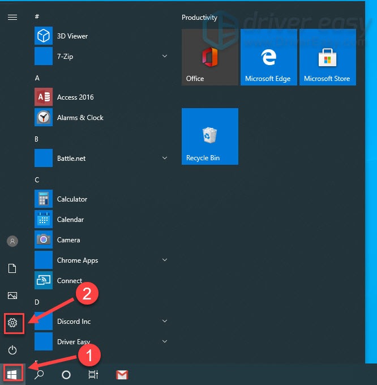This screenshot has height=385, width=377.
Task: Click the Driver Easy folder icon
Action: point(44,341)
